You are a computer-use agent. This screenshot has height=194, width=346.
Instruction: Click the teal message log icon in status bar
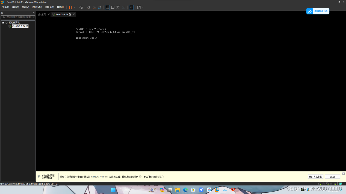pyautogui.click(x=341, y=184)
